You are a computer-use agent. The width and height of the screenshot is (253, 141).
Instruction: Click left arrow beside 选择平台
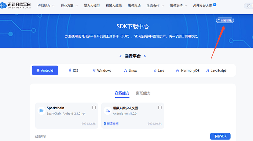pos(120,56)
